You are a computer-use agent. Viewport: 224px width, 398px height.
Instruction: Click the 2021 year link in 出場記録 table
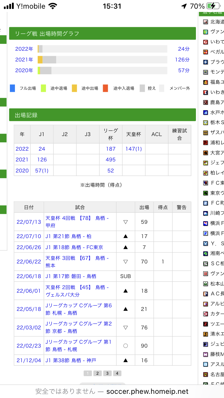(x=22, y=160)
